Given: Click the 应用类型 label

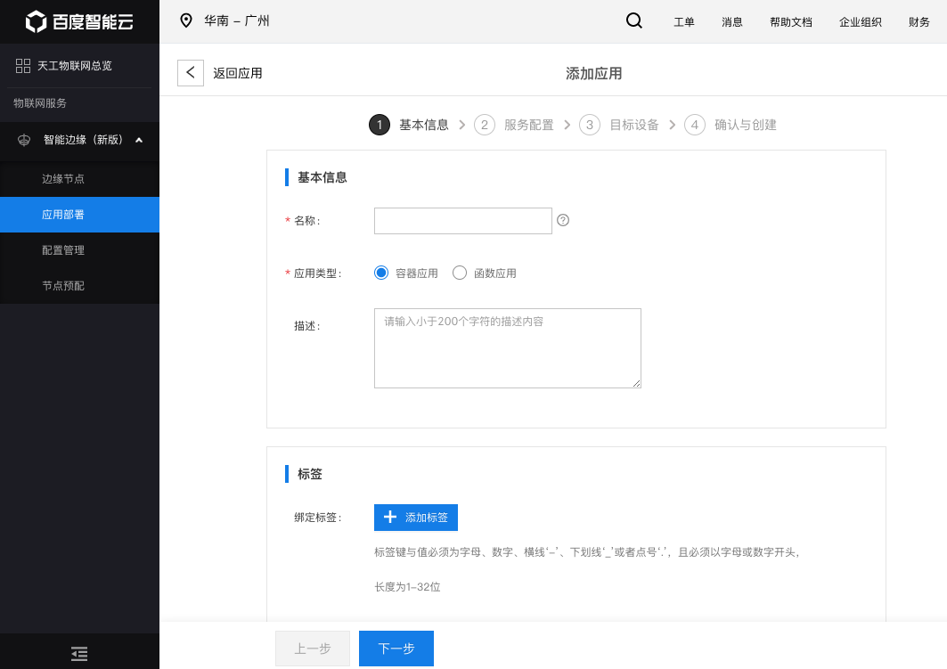Looking at the screenshot, I should [318, 273].
